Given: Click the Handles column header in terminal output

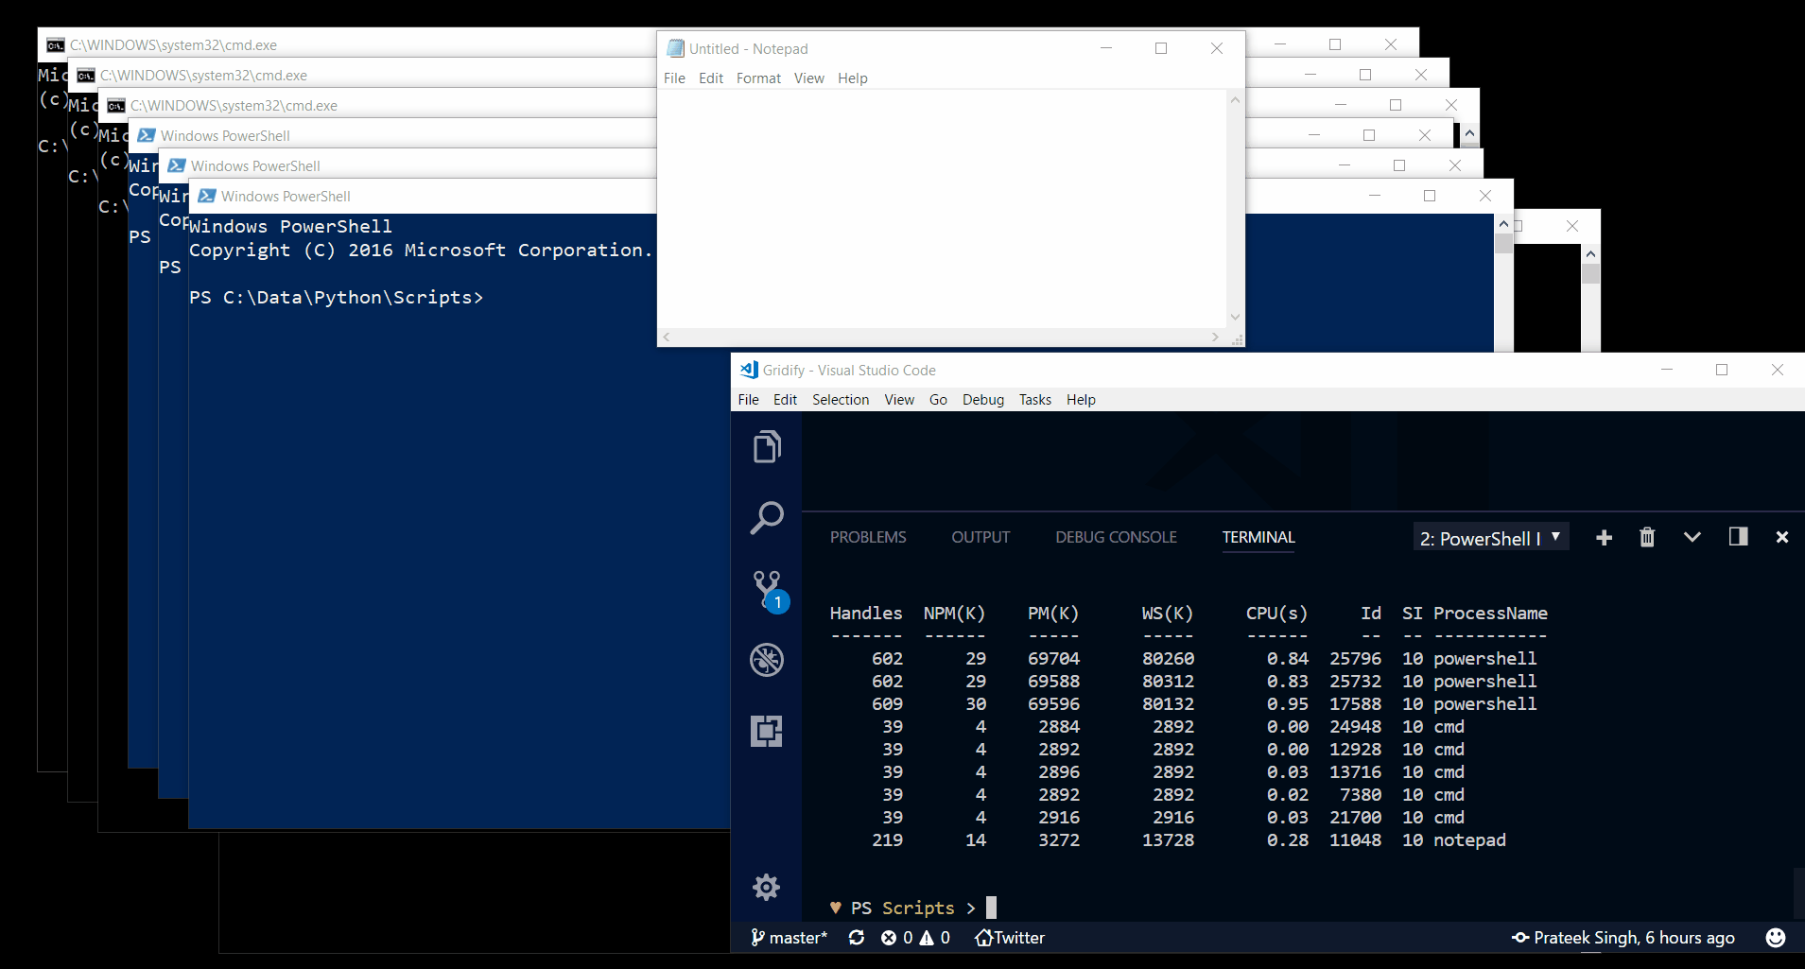Looking at the screenshot, I should pos(866,614).
